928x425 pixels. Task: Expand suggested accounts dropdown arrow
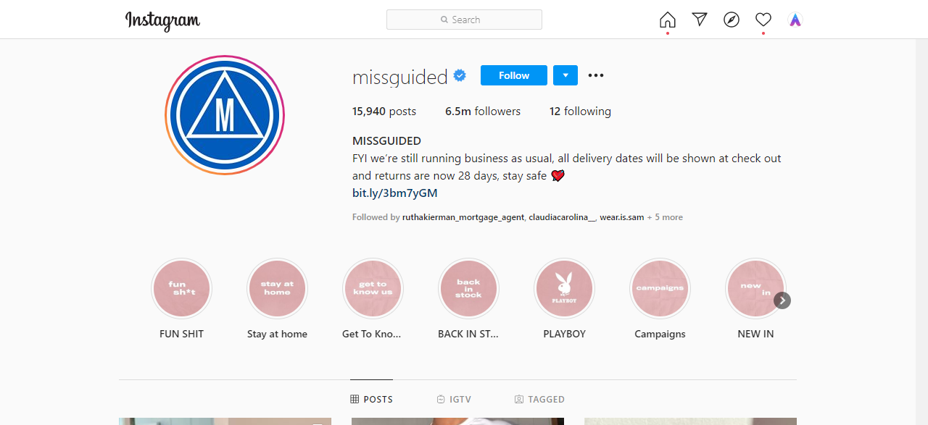click(x=565, y=75)
